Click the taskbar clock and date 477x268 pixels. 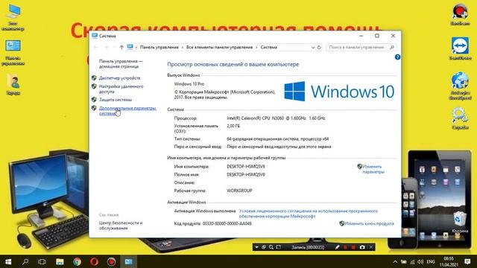[449, 261]
